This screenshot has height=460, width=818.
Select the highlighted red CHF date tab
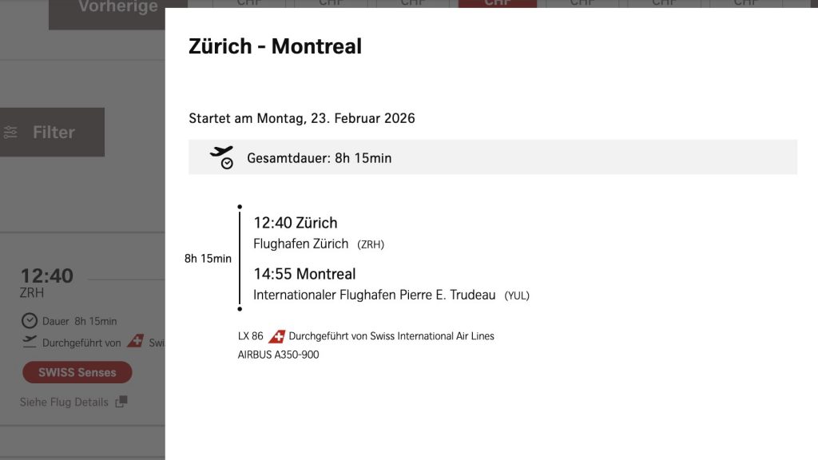[x=498, y=4]
